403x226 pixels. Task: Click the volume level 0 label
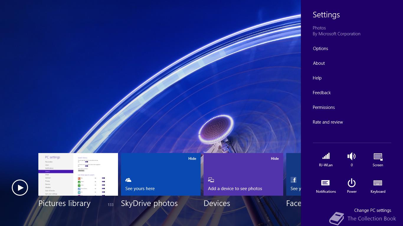pos(352,165)
